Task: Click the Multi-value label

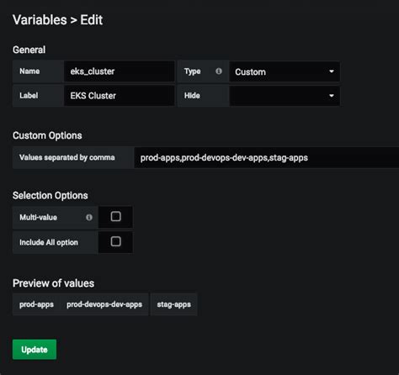Action: 38,217
